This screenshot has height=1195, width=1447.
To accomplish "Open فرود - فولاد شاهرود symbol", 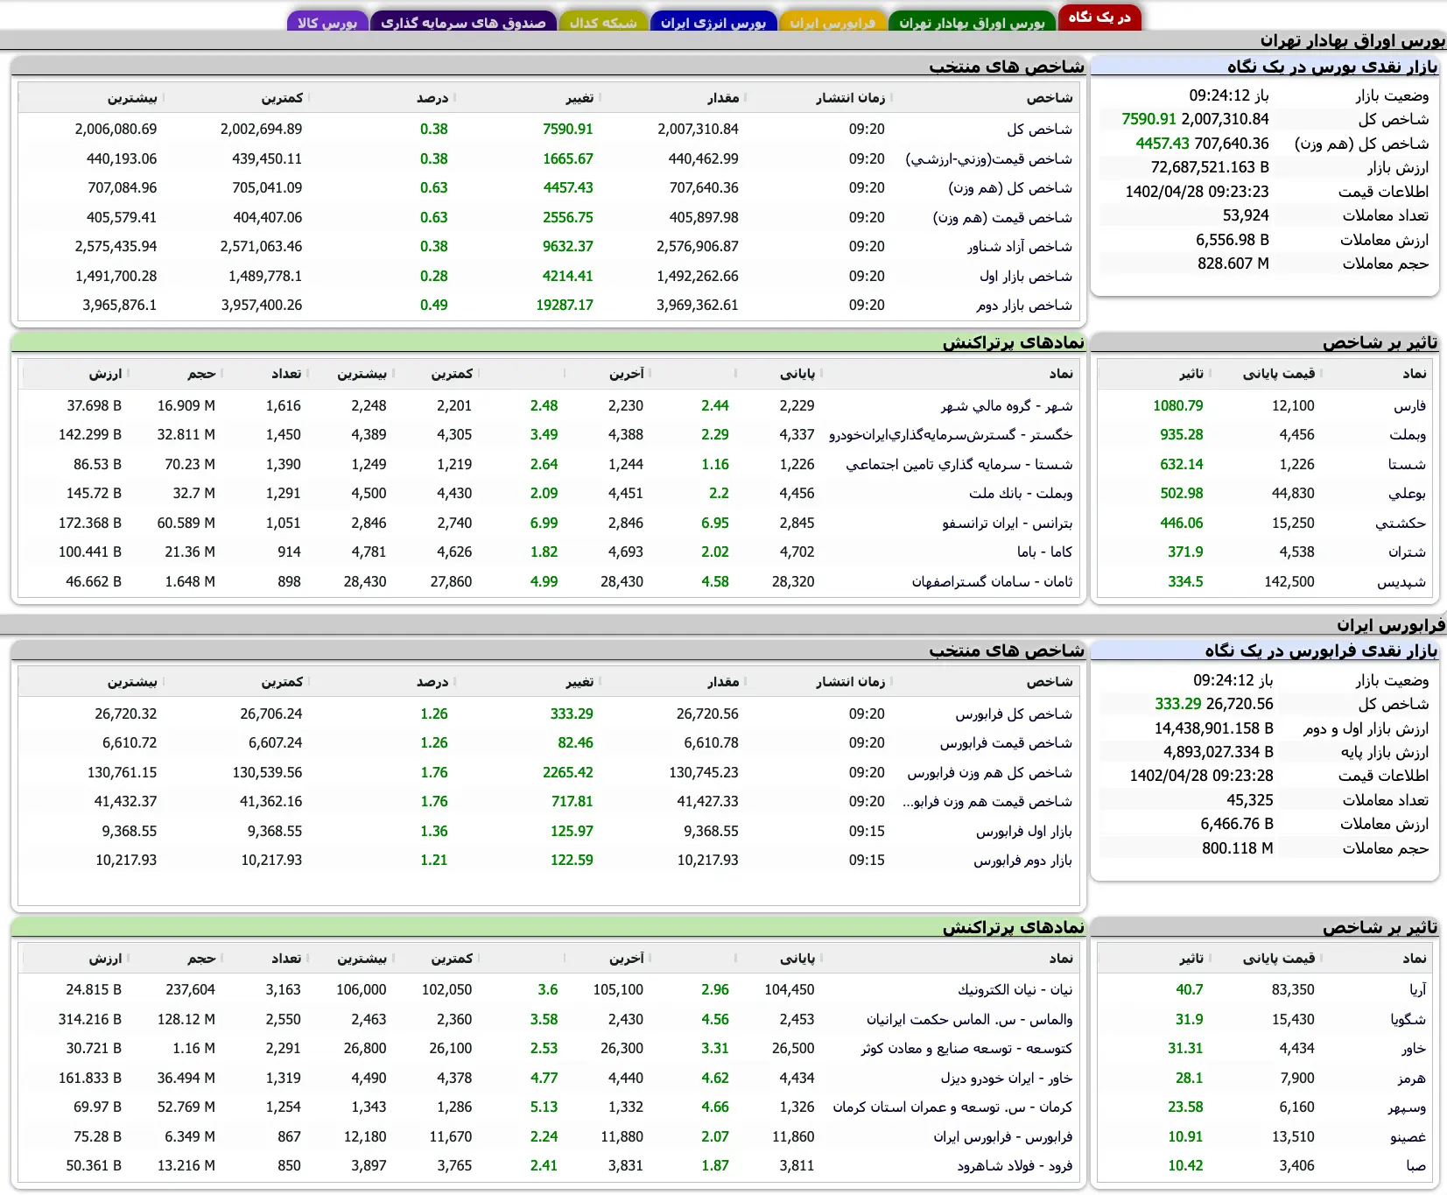I will click(x=1015, y=1165).
